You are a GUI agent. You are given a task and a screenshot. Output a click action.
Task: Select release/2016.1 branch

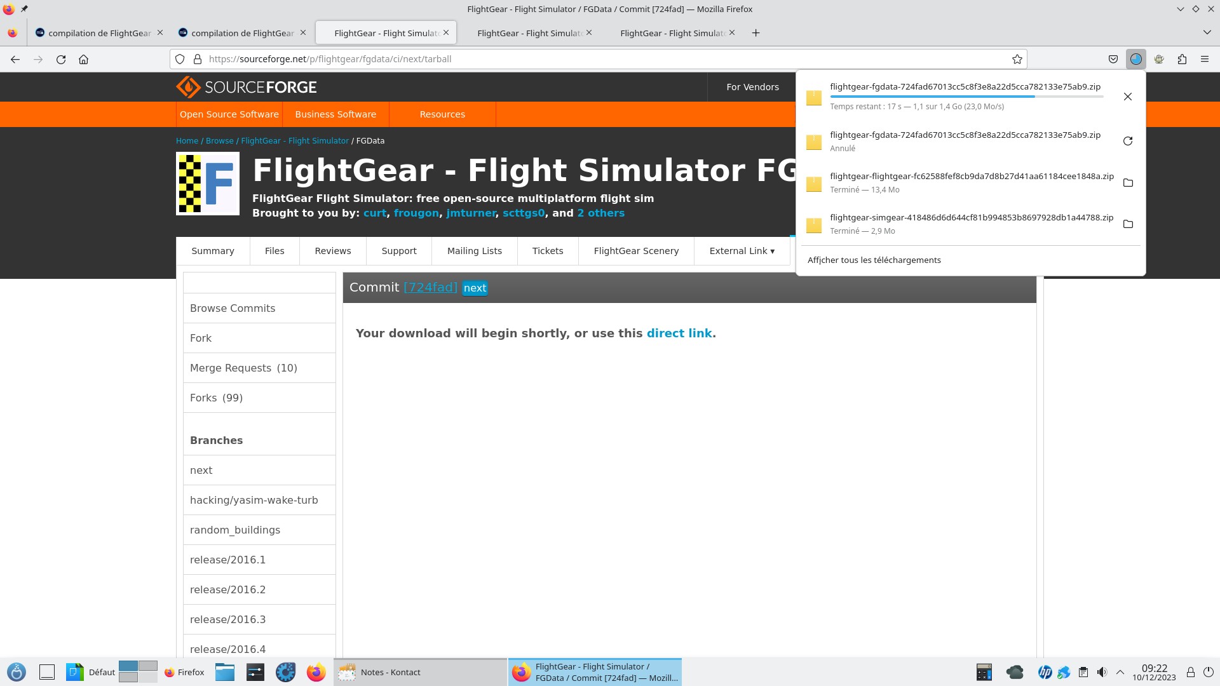point(259,560)
